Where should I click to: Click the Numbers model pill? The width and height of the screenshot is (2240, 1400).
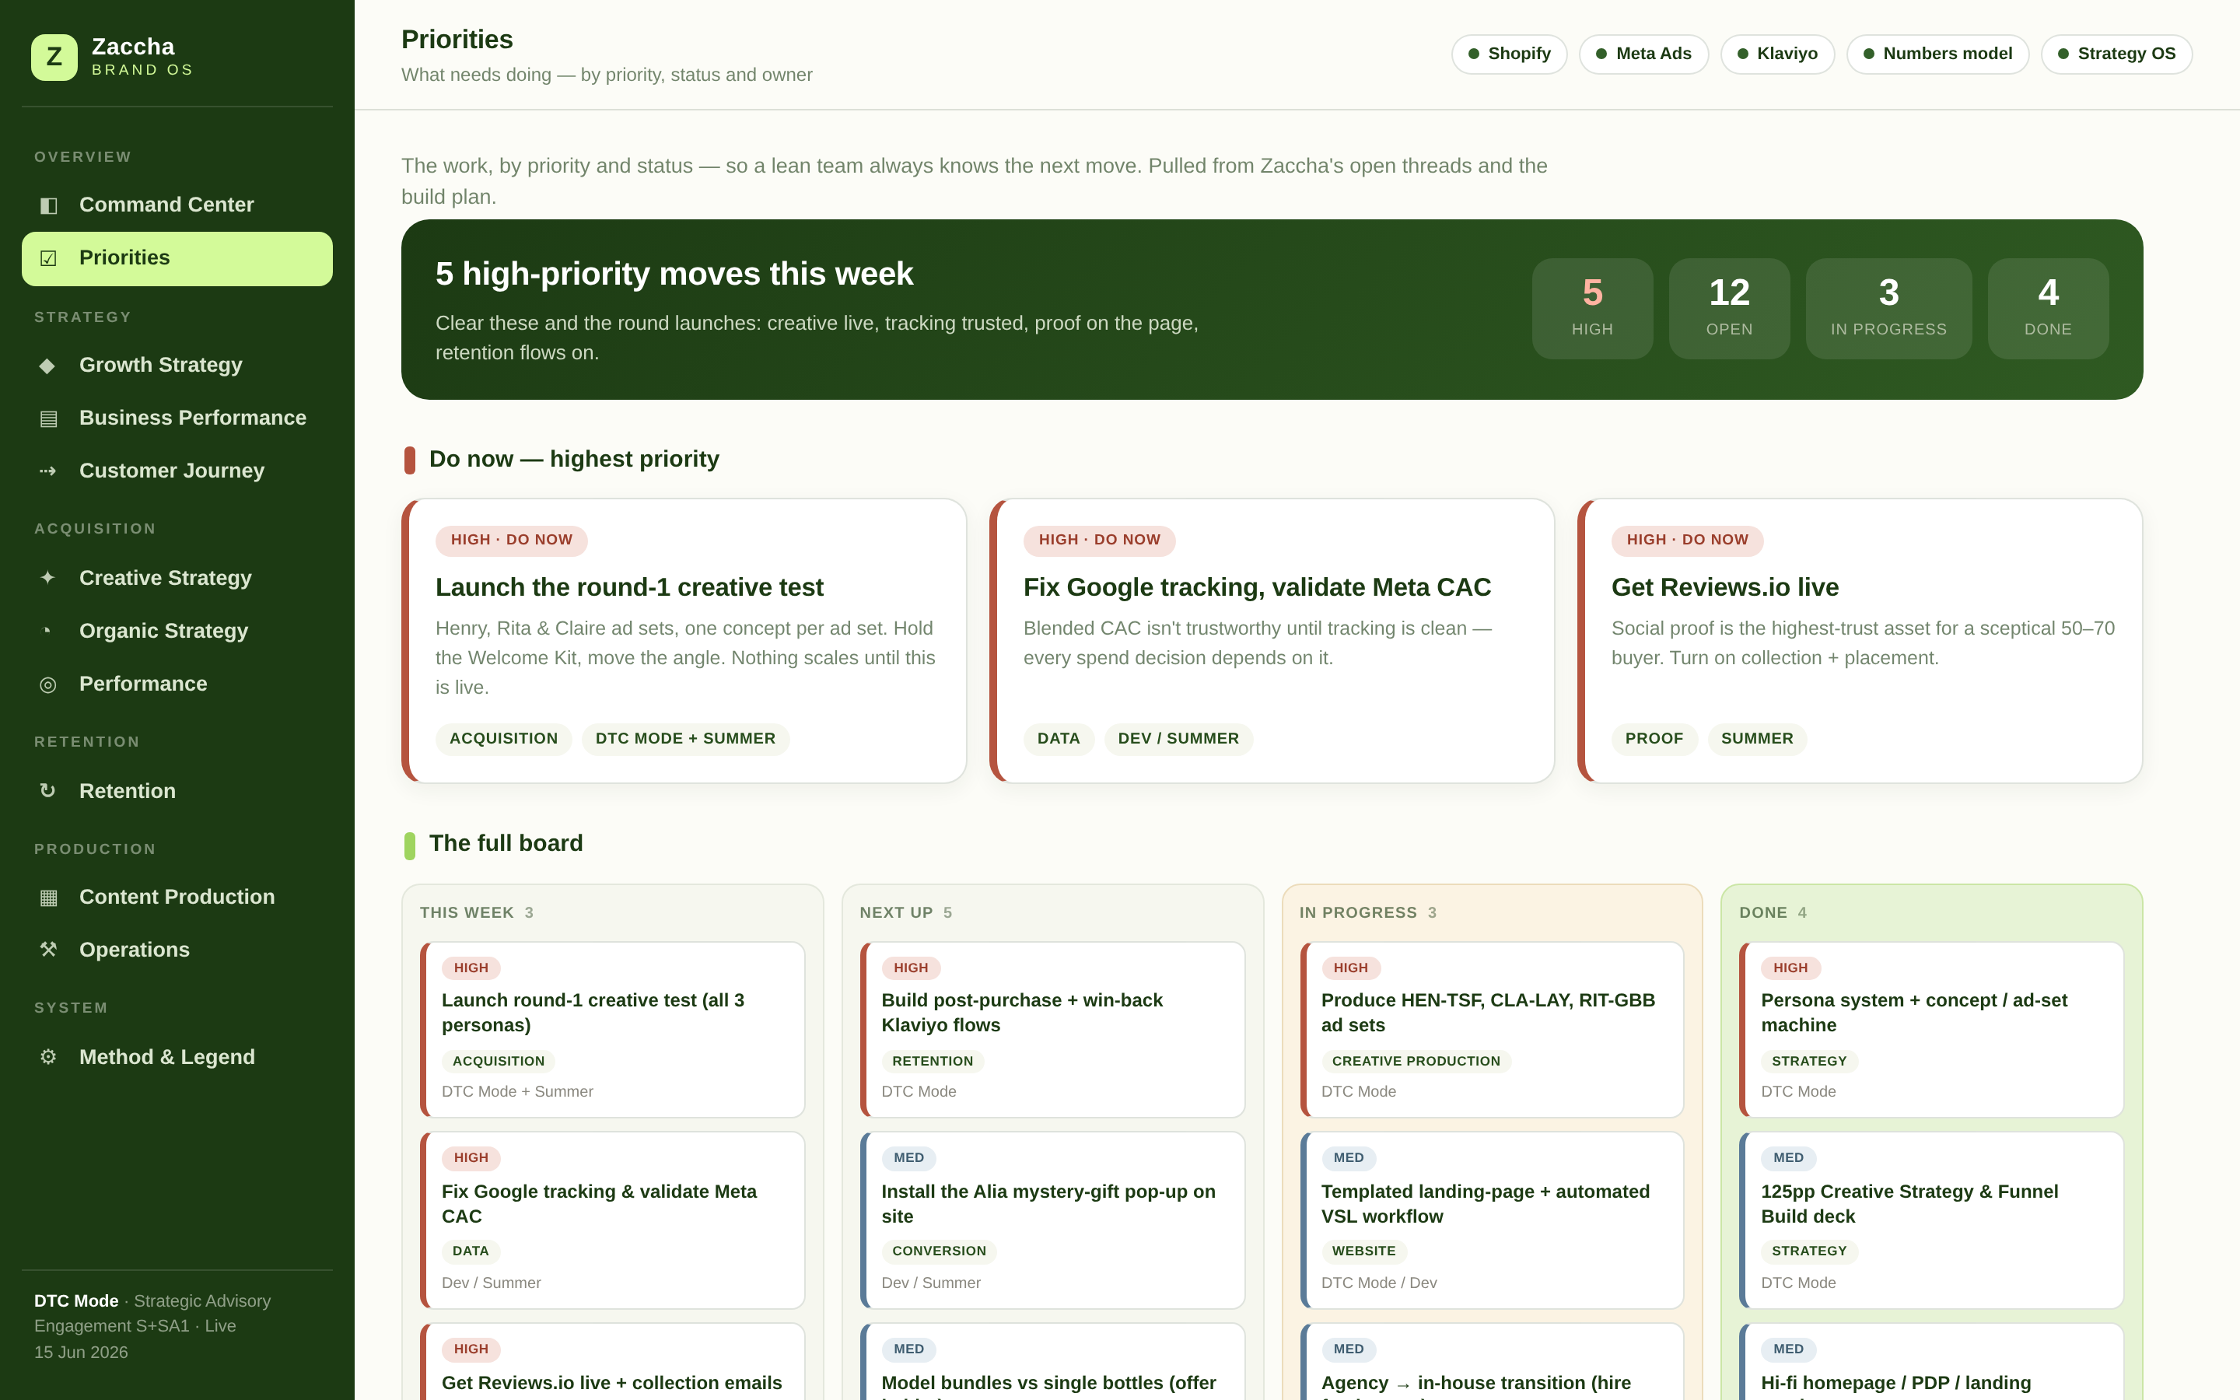(1937, 54)
